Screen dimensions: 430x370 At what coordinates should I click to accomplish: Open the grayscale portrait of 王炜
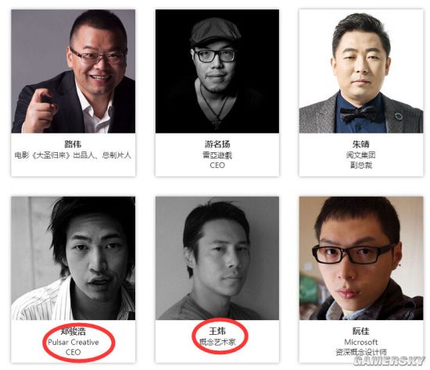tap(217, 258)
